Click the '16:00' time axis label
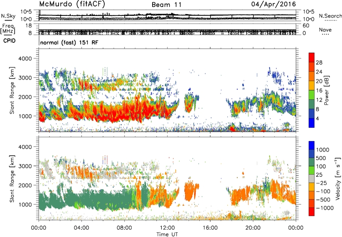 [210, 228]
